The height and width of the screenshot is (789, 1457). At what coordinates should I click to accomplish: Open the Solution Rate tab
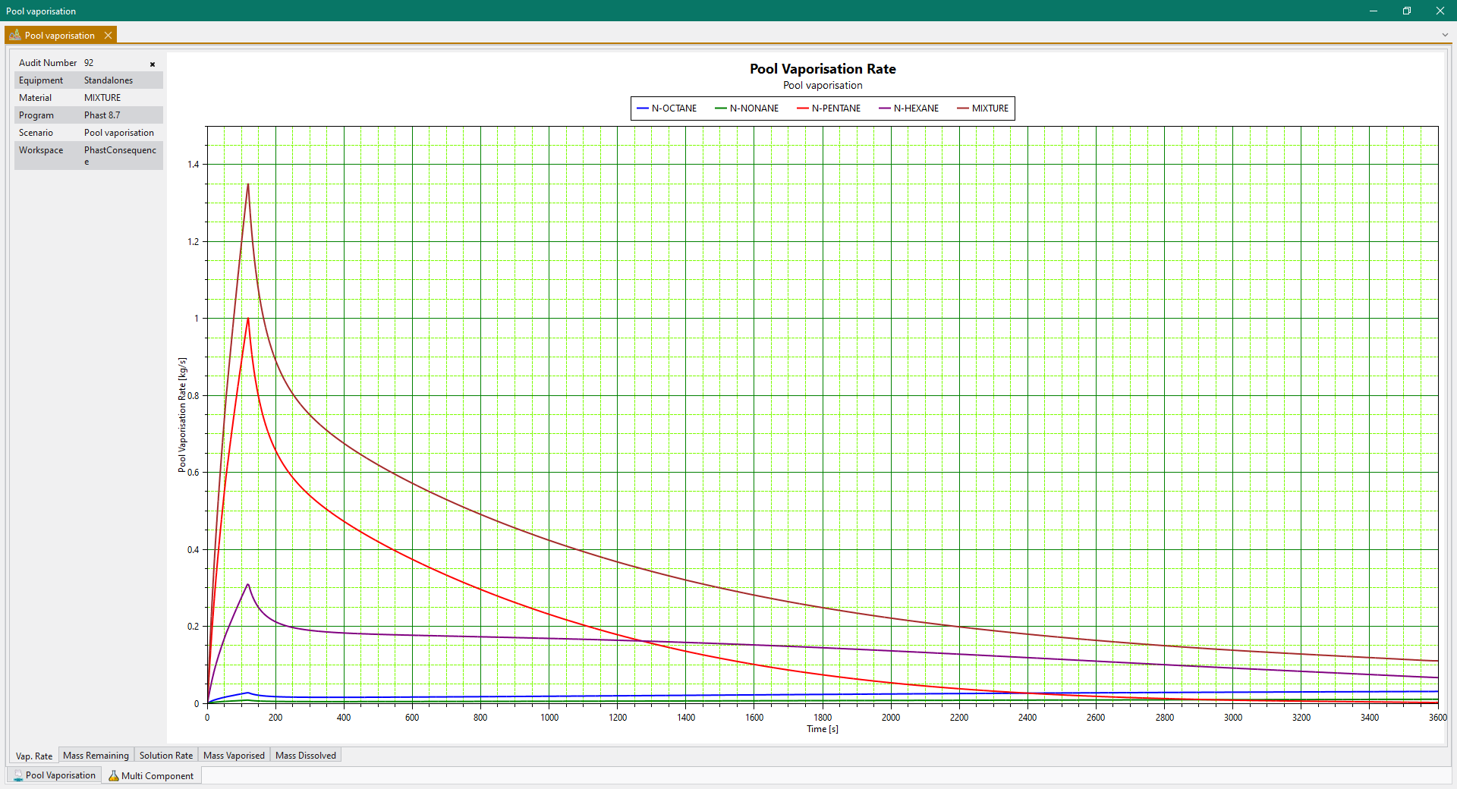pyautogui.click(x=165, y=756)
